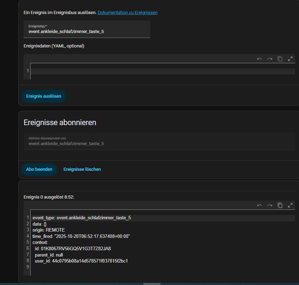The height and width of the screenshot is (285, 299).
Task: Click empty line 1 of Ereignisdaten editor
Action: [x=162, y=71]
